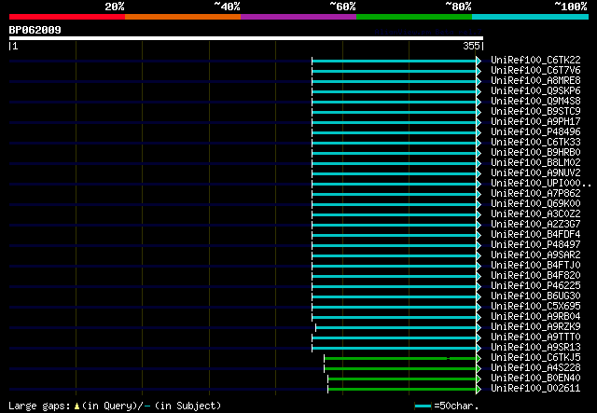Select hit UniRef100_C6TK22
597x413 pixels.
pyautogui.click(x=535, y=61)
